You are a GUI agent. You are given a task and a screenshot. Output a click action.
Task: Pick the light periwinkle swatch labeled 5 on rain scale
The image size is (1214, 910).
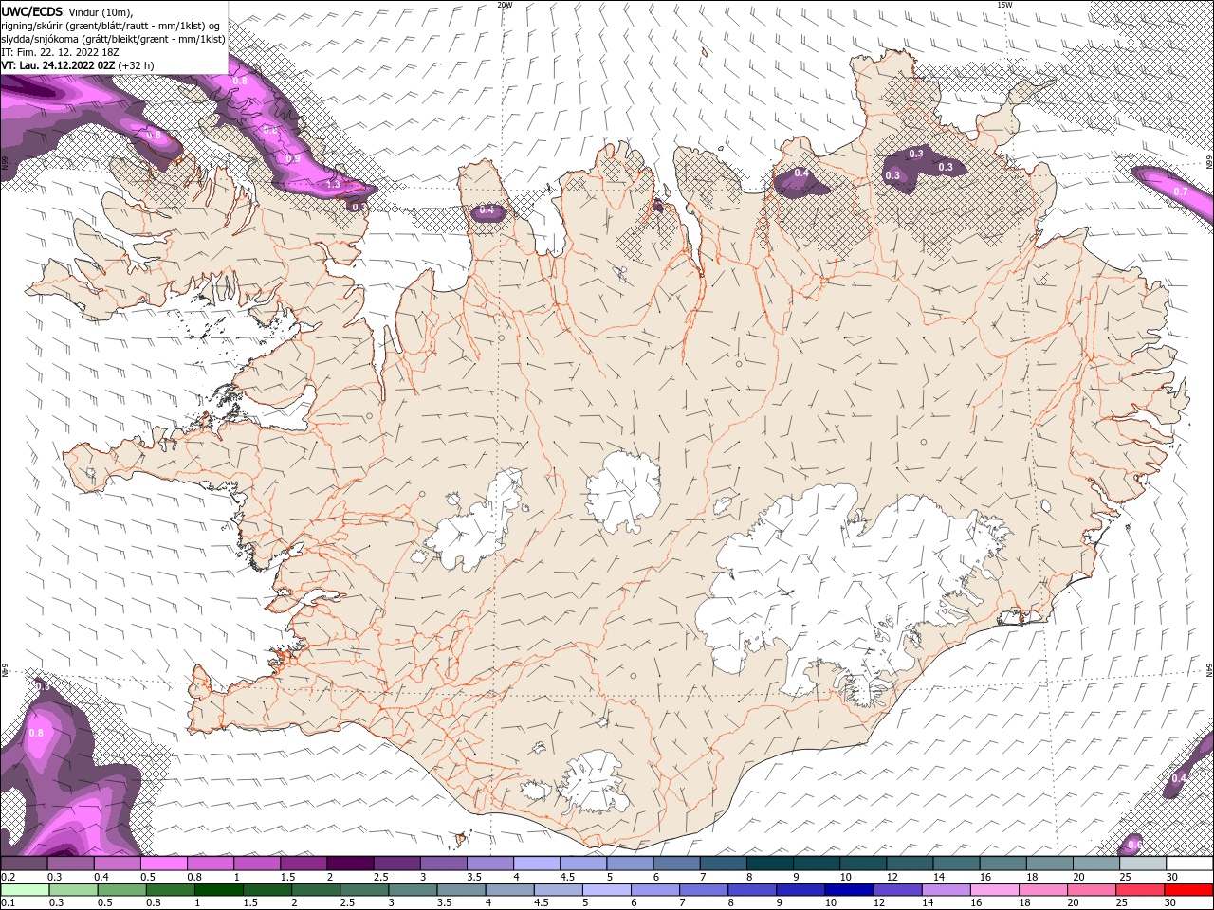click(605, 889)
